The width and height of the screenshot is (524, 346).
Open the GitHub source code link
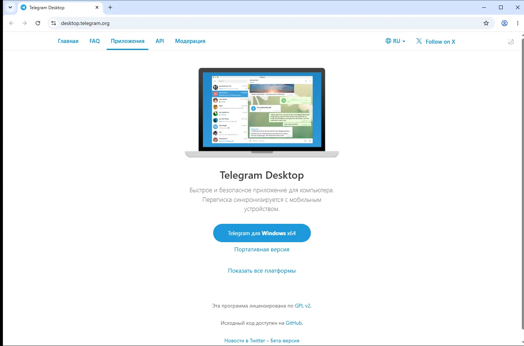(294, 323)
